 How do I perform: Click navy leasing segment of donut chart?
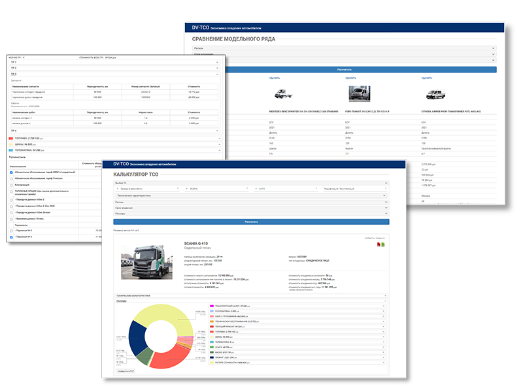click(137, 338)
